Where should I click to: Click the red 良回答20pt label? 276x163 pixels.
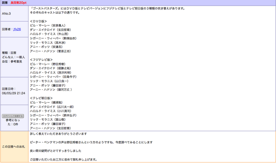tap(19, 3)
